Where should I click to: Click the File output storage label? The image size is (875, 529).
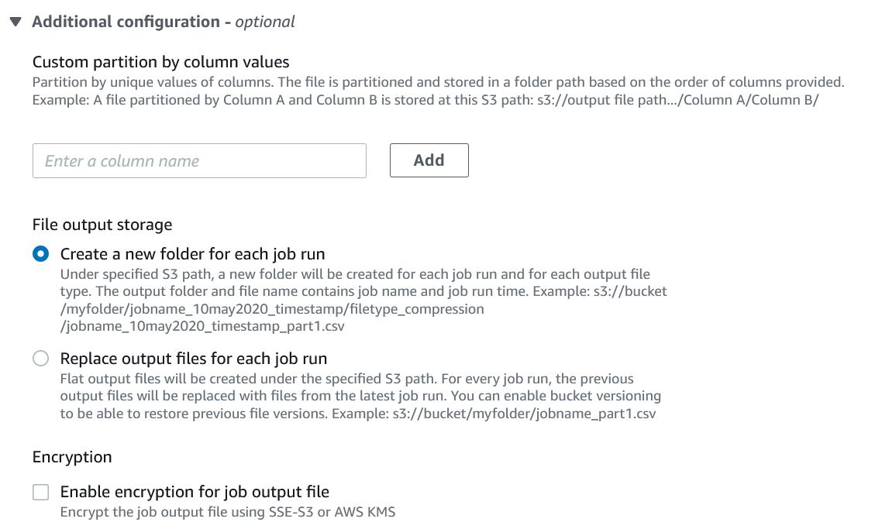[102, 225]
